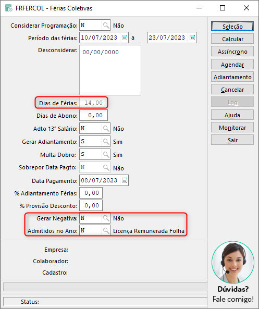
Task: Open lookup magnifier for Adto 13° Salário
Action: (106, 129)
